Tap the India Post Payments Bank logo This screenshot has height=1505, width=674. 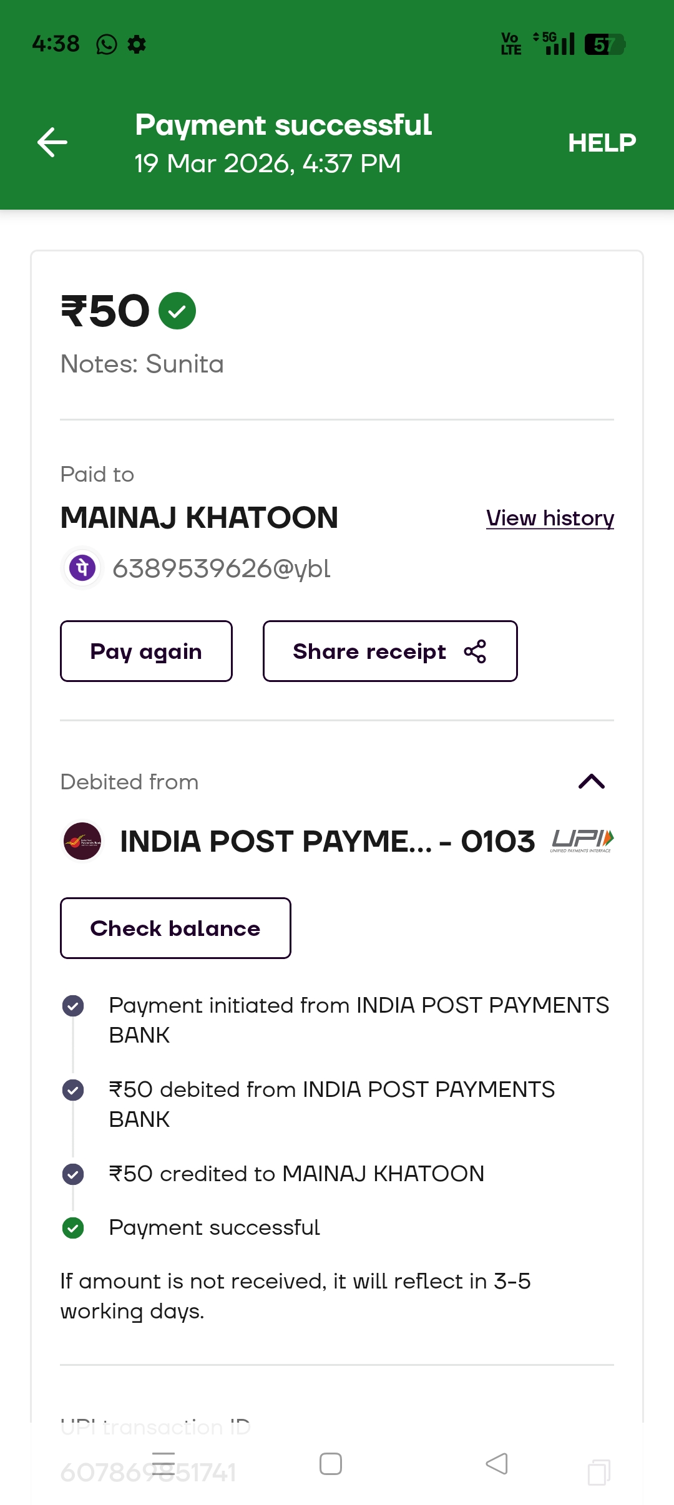point(82,841)
